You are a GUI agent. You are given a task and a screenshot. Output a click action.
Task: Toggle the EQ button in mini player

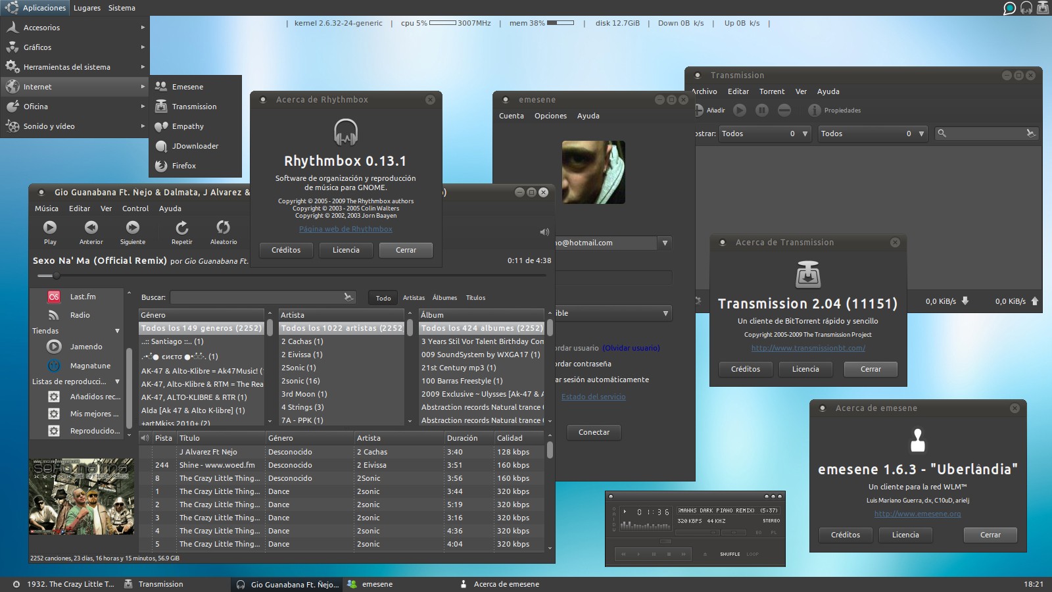click(x=759, y=533)
